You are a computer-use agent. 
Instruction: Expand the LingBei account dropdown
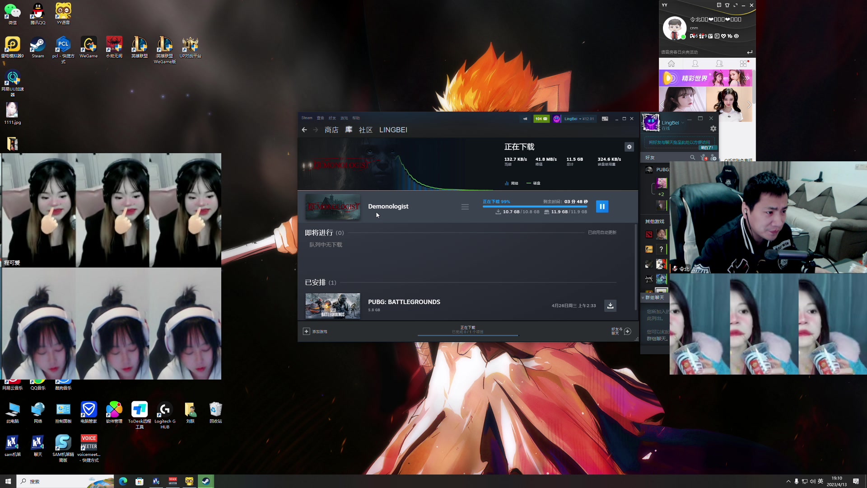pos(579,119)
